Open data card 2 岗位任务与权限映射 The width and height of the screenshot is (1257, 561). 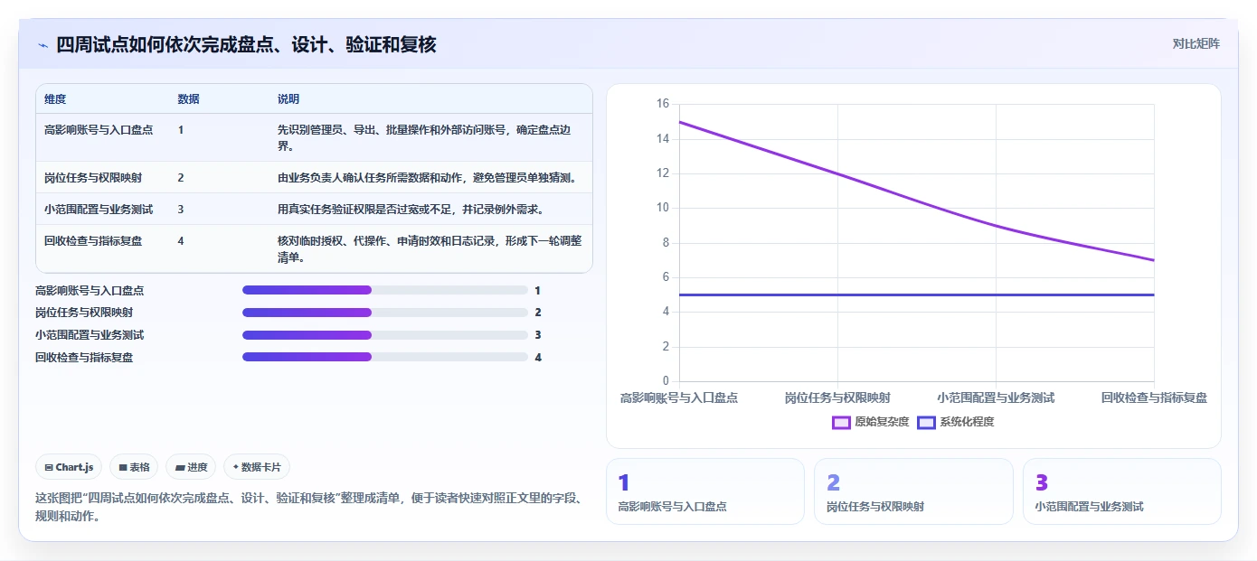pos(913,491)
